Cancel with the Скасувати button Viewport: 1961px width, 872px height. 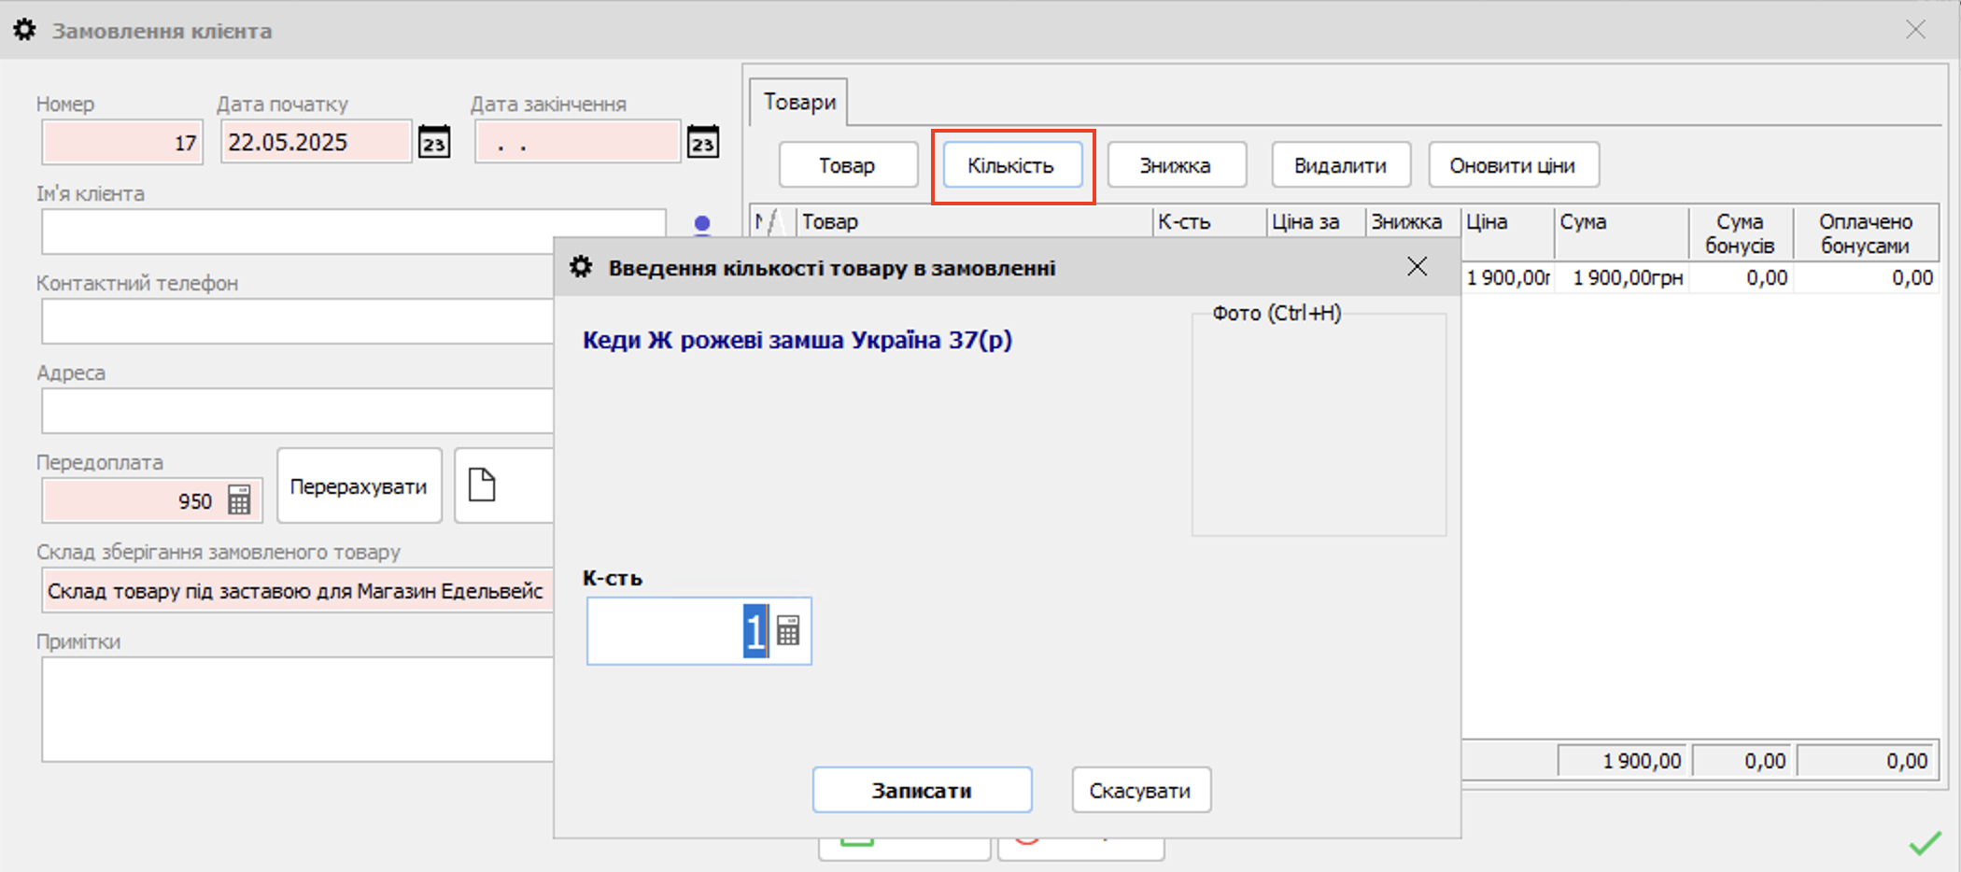pos(1140,791)
